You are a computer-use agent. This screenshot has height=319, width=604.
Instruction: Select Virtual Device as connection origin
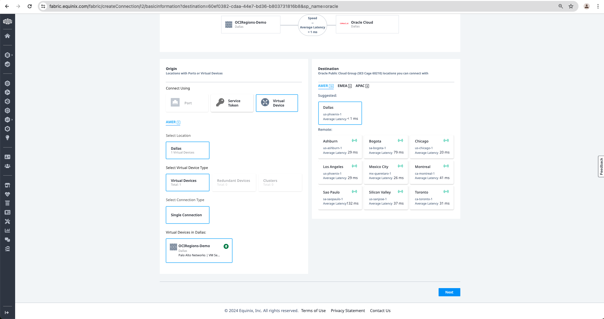click(277, 103)
